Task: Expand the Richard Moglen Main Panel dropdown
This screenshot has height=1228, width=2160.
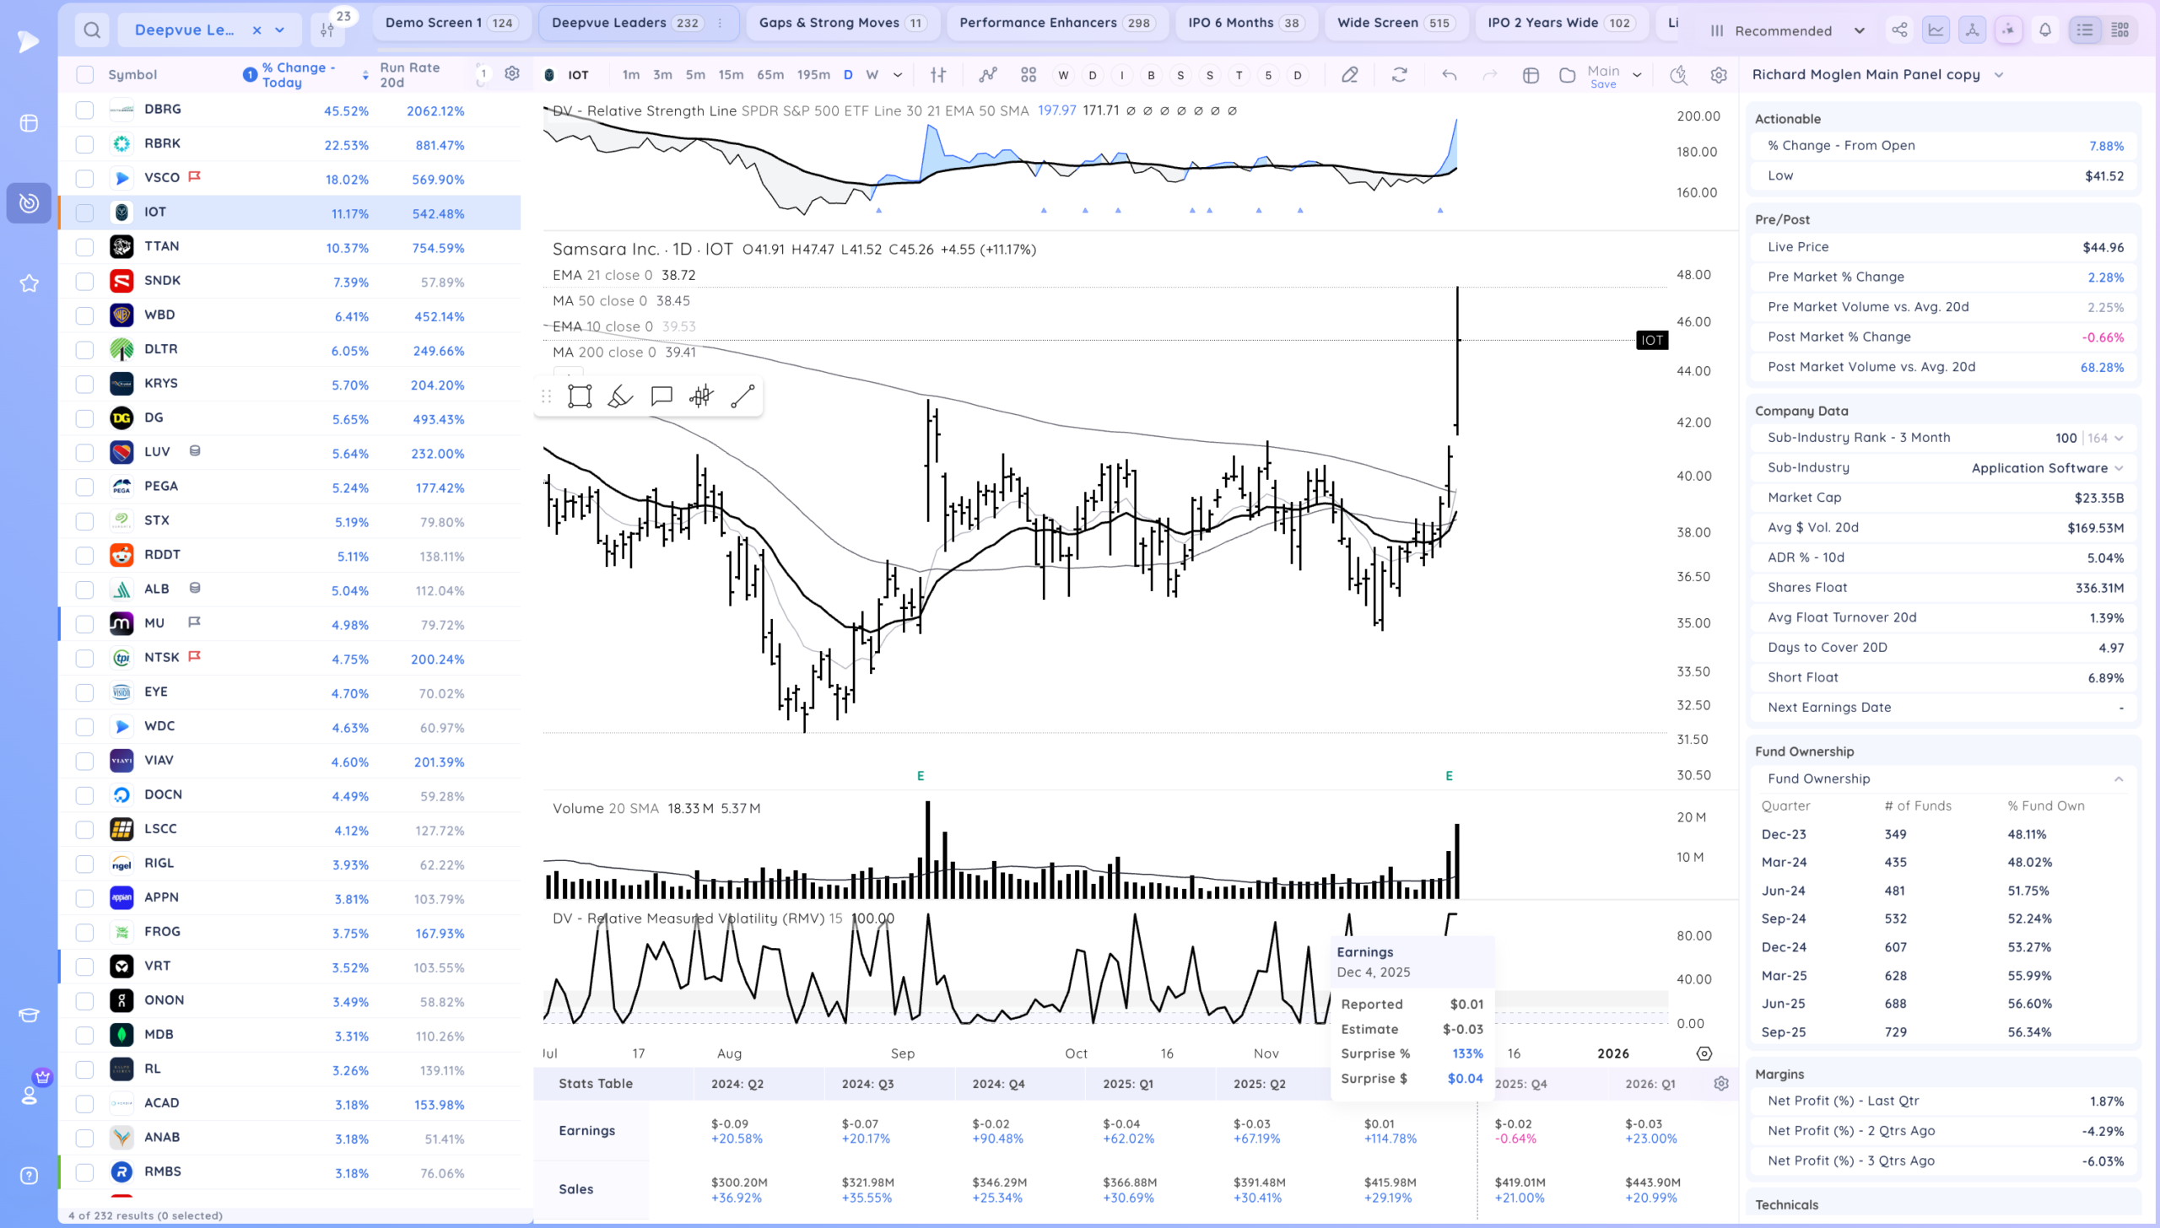Action: tap(1999, 74)
